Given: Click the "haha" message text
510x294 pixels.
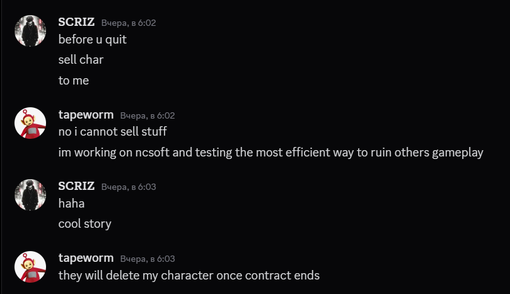Looking at the screenshot, I should click(71, 203).
